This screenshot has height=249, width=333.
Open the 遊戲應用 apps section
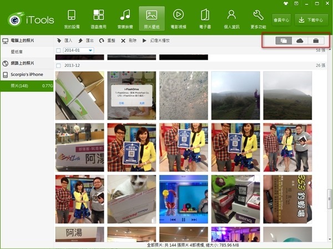(98, 18)
